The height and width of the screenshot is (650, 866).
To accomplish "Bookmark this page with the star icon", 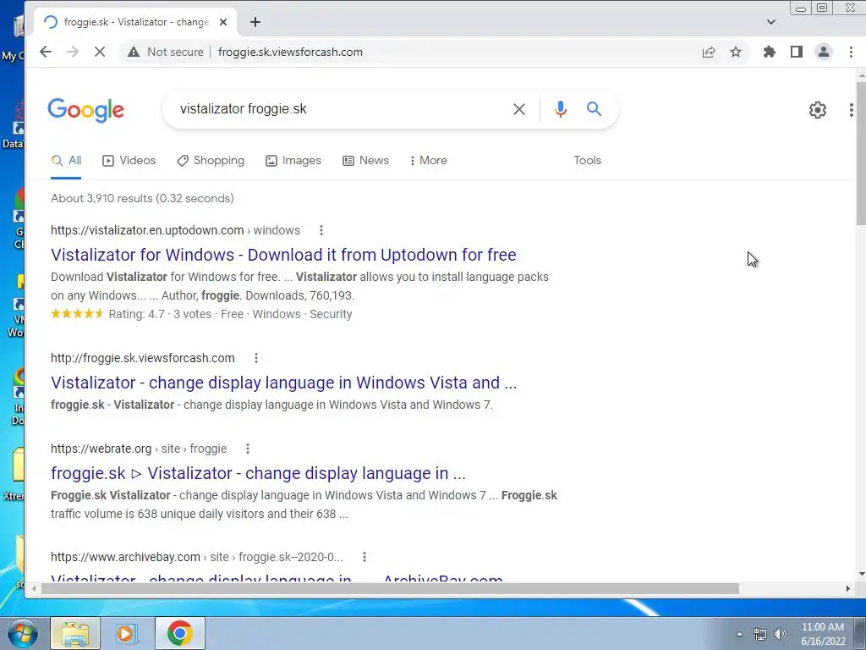I will (x=736, y=52).
